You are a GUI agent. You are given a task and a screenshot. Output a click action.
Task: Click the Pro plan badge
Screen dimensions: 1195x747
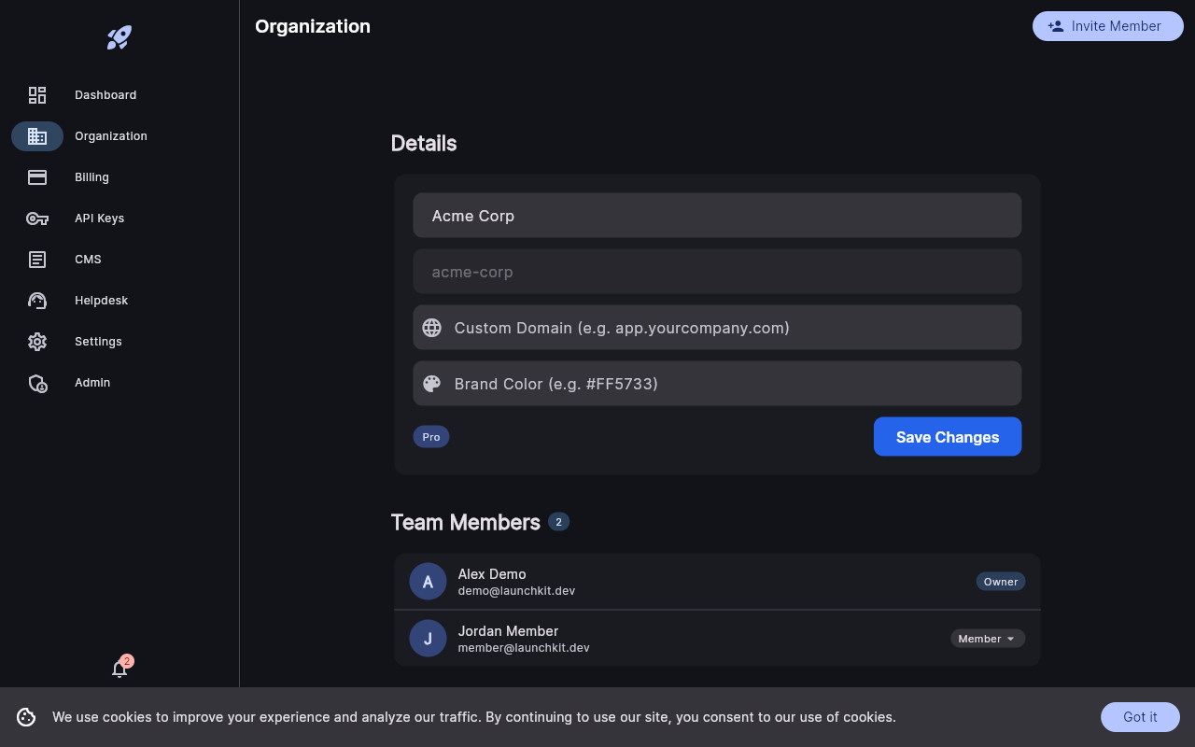pyautogui.click(x=431, y=437)
